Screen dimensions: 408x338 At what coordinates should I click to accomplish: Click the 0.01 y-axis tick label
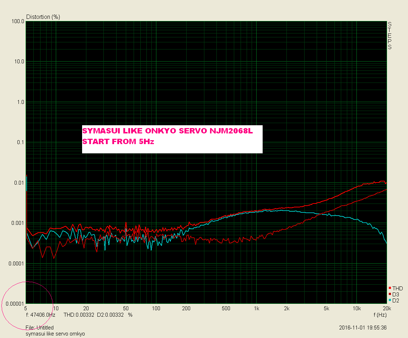[x=19, y=183]
